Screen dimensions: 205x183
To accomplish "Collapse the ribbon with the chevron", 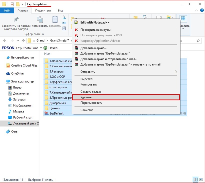I will 196,10.
